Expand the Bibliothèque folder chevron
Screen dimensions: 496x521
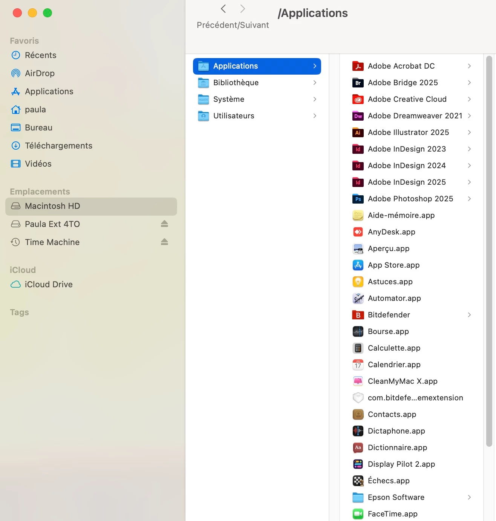tap(315, 83)
